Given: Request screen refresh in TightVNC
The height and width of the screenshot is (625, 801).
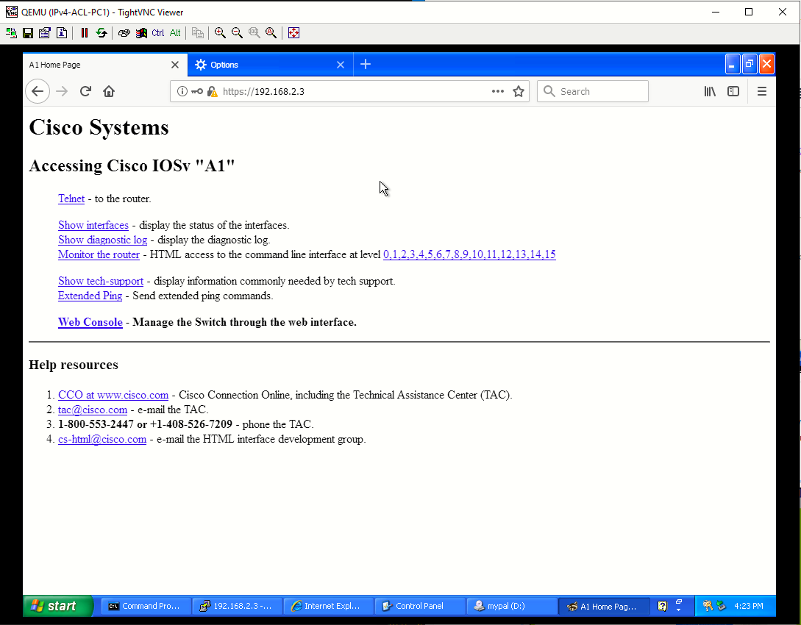Looking at the screenshot, I should (x=102, y=33).
